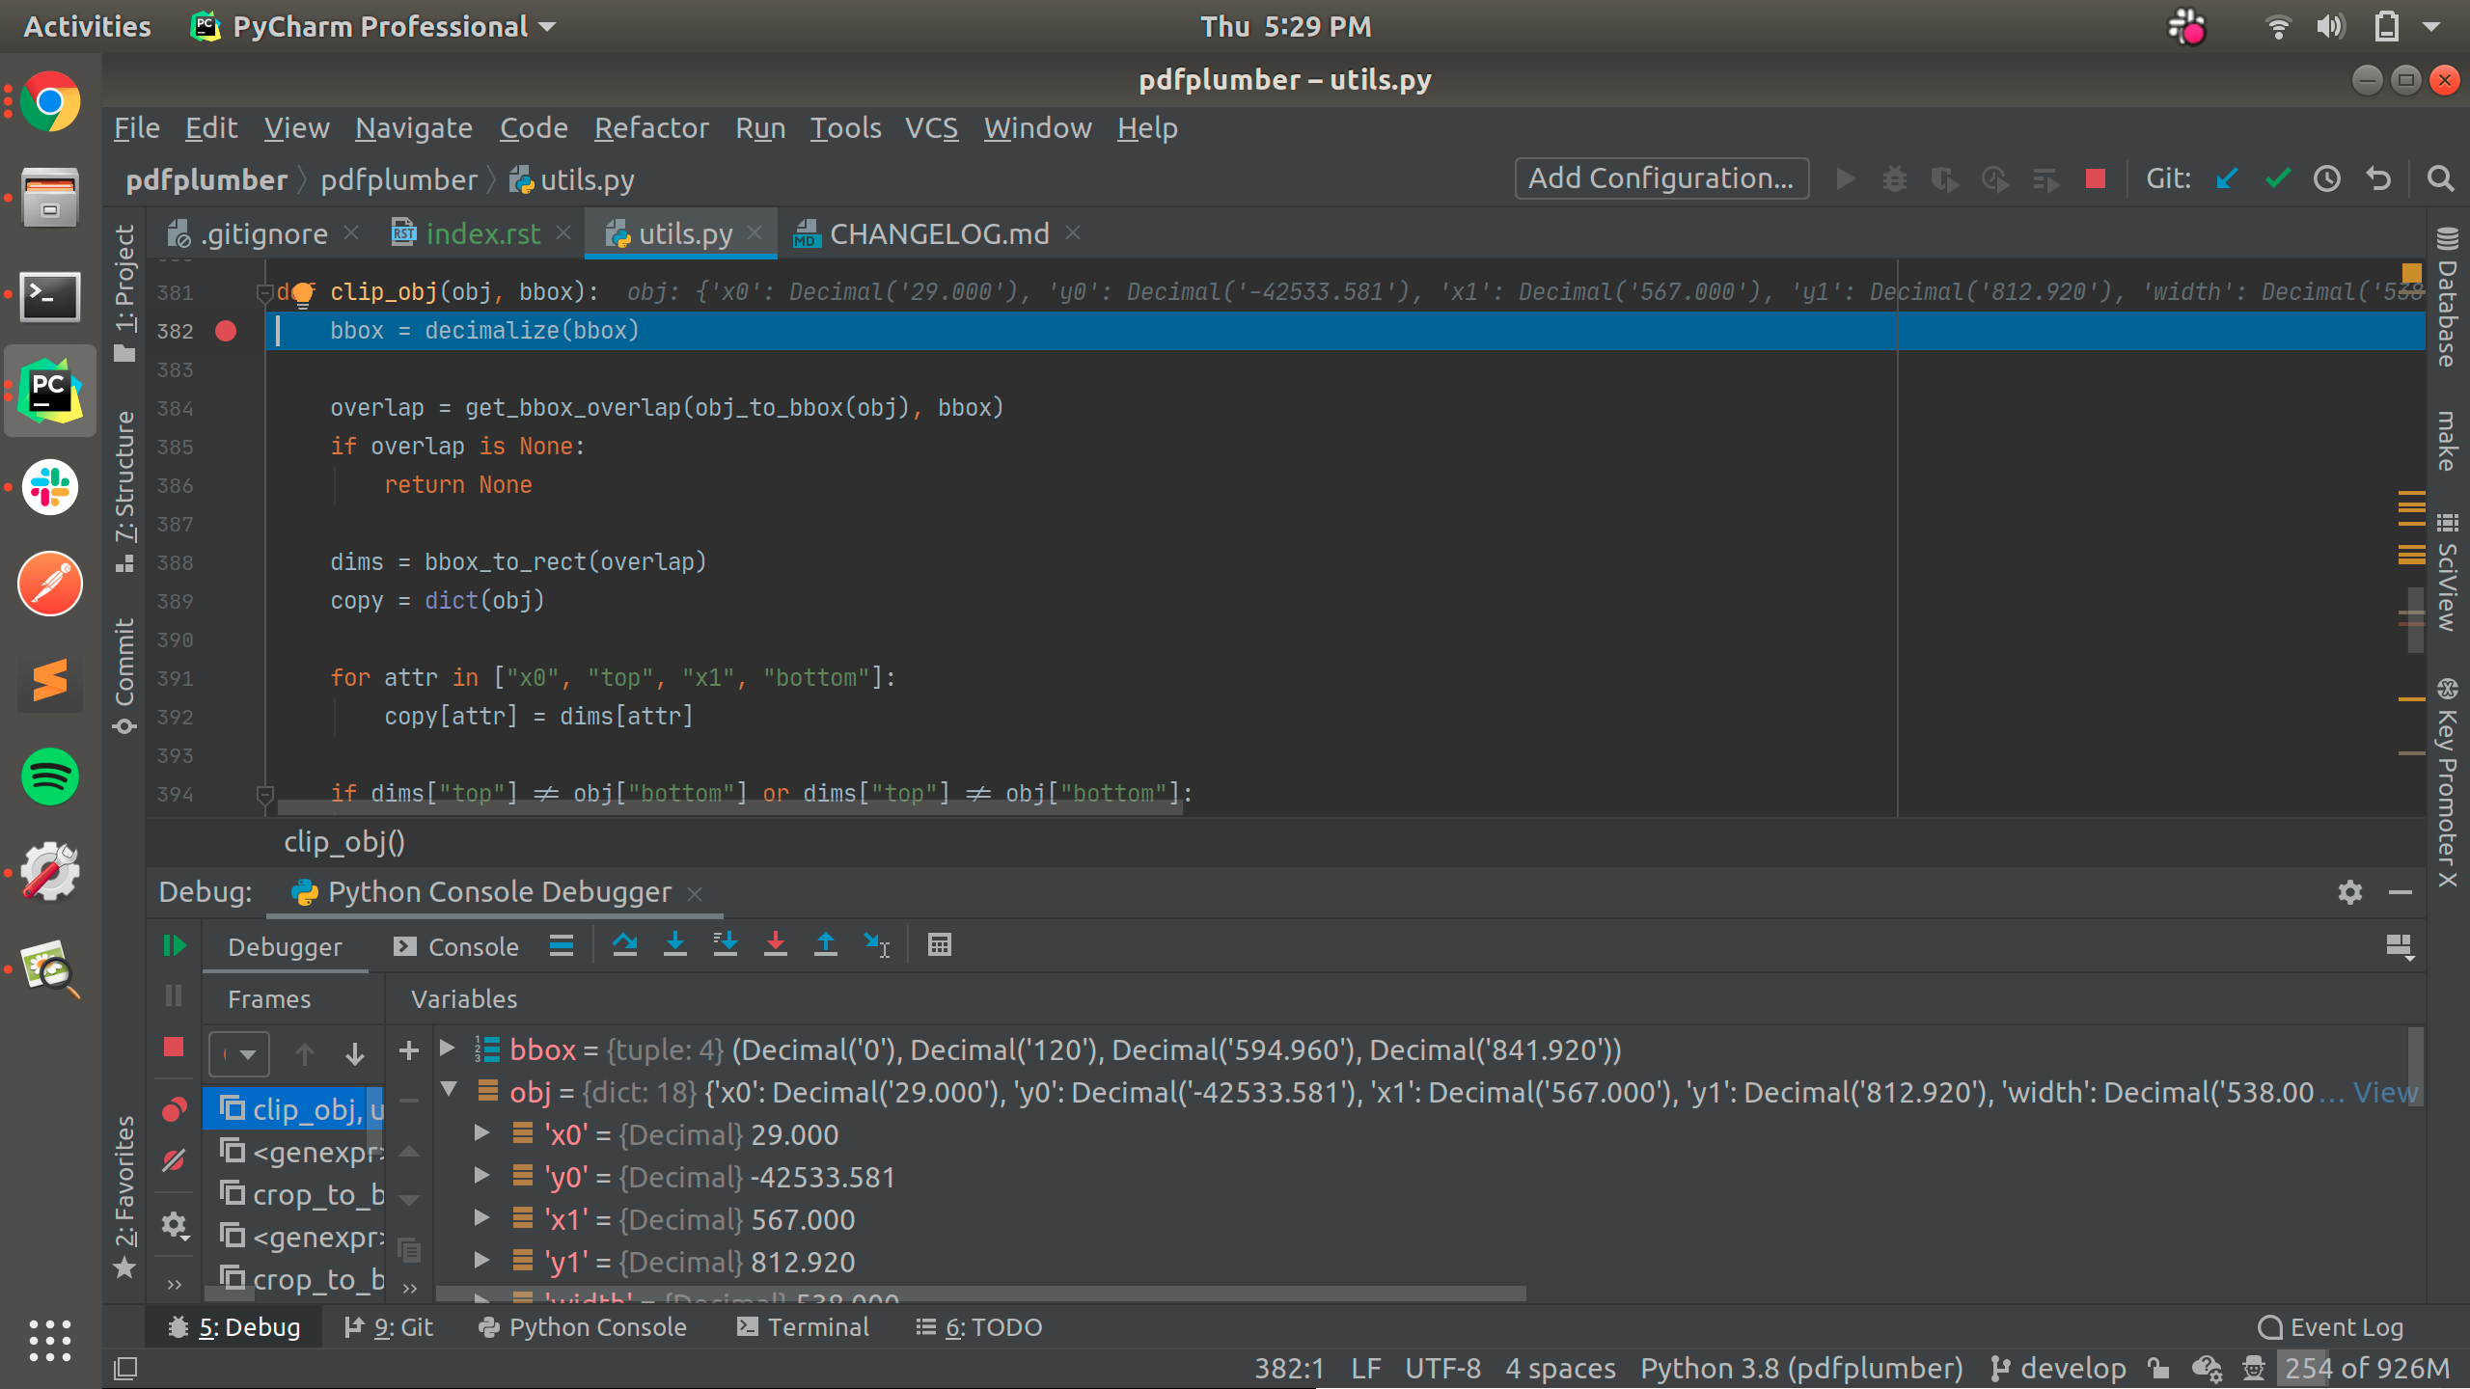The width and height of the screenshot is (2470, 1389).
Task: Click the develop git branch widget
Action: pos(2058,1369)
